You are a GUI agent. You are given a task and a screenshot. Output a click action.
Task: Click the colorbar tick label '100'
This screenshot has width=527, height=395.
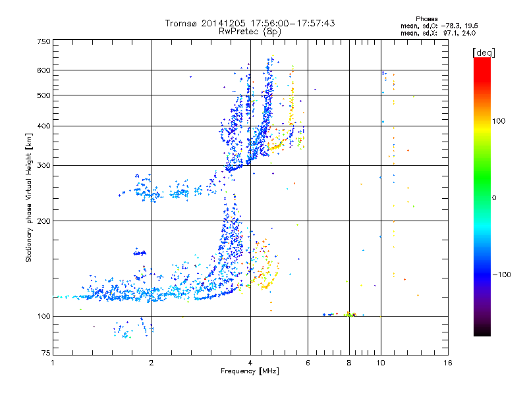tap(499, 121)
